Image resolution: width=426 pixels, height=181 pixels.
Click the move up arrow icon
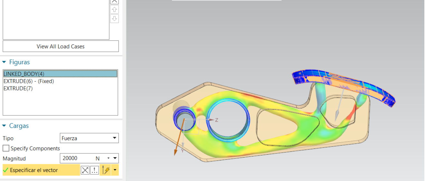pos(114,10)
